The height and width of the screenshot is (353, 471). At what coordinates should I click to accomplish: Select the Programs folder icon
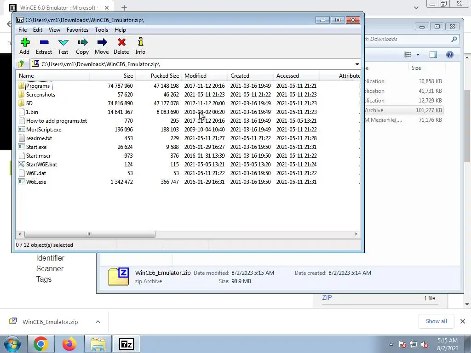point(21,86)
